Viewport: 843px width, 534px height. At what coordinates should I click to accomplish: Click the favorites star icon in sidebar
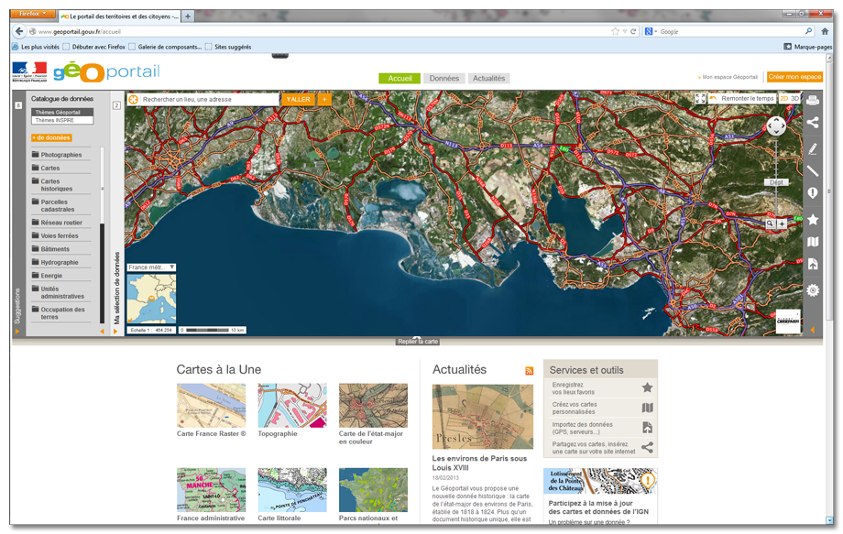point(812,219)
